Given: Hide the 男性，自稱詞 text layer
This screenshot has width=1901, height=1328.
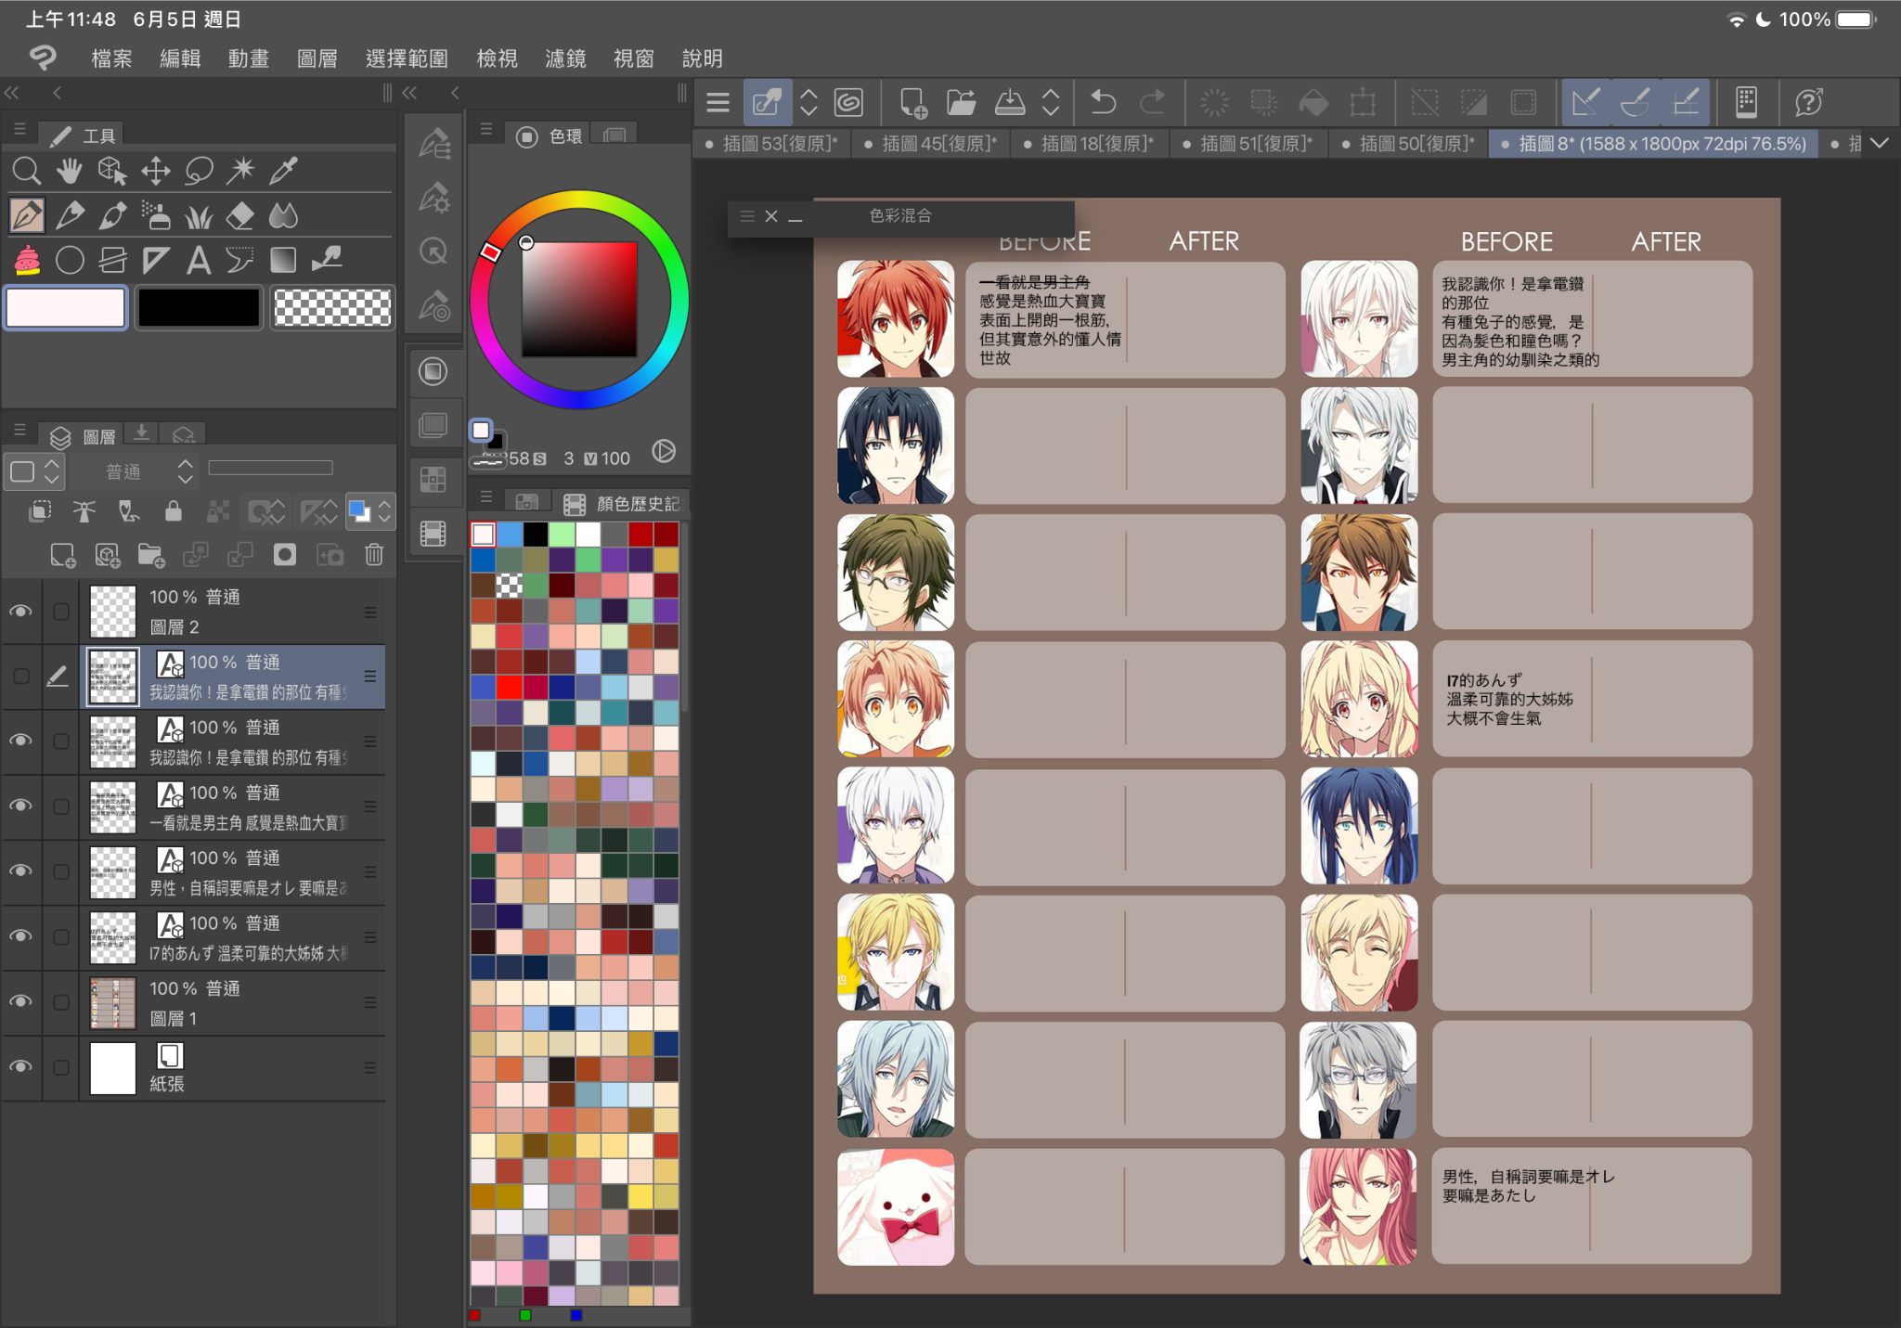Looking at the screenshot, I should tap(20, 870).
